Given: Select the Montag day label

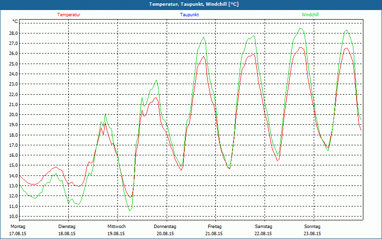Looking at the screenshot, I should coord(18,227).
